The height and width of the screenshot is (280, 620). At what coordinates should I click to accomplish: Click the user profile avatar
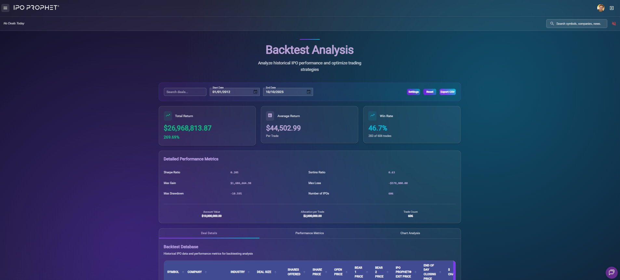point(600,8)
